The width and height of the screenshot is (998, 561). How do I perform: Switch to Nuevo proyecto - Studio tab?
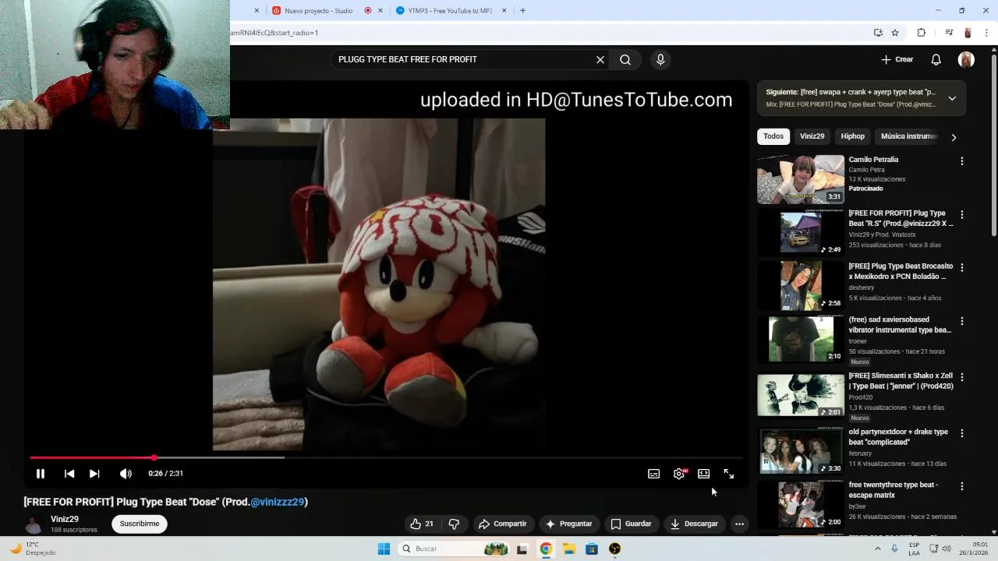318,11
